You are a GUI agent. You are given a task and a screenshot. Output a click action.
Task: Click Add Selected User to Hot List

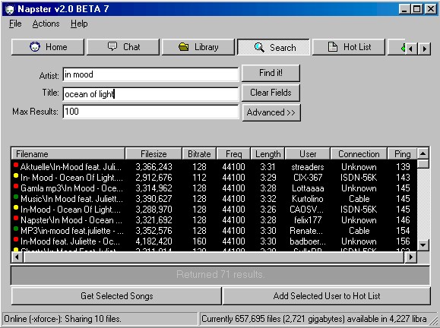[x=326, y=296]
